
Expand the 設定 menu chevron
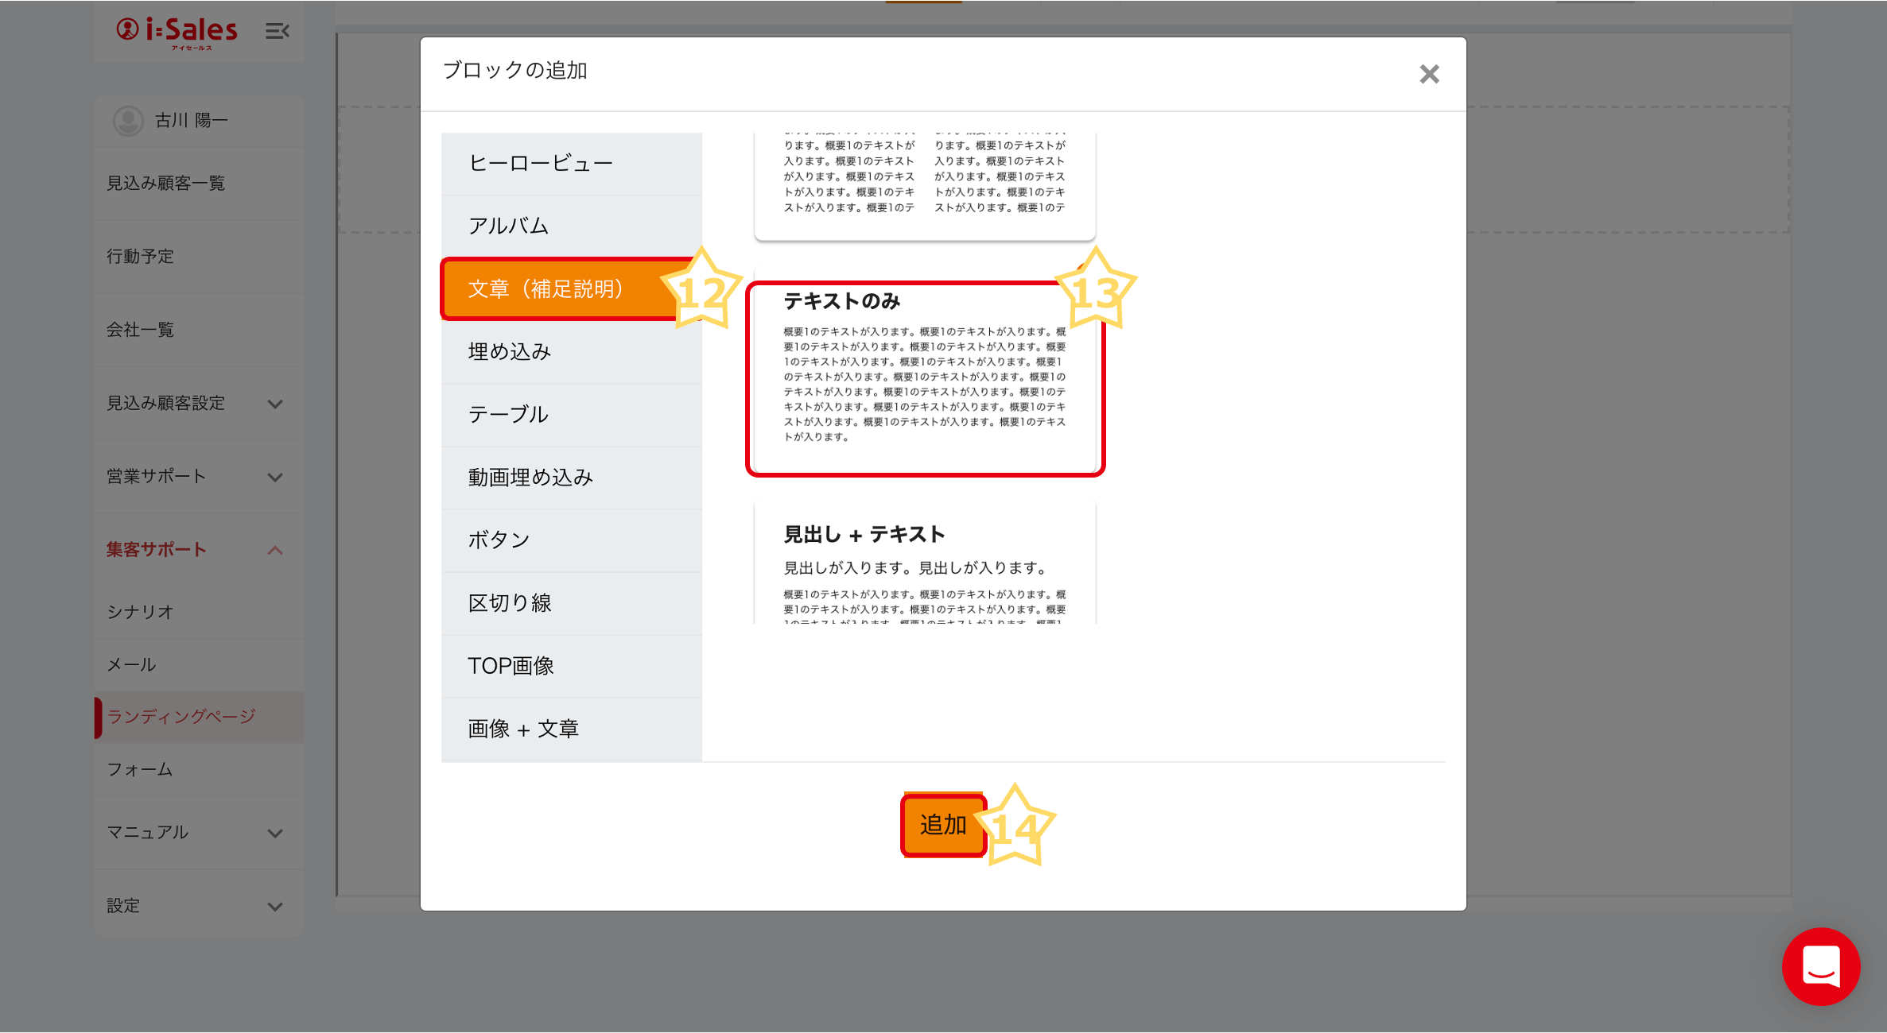[x=275, y=906]
